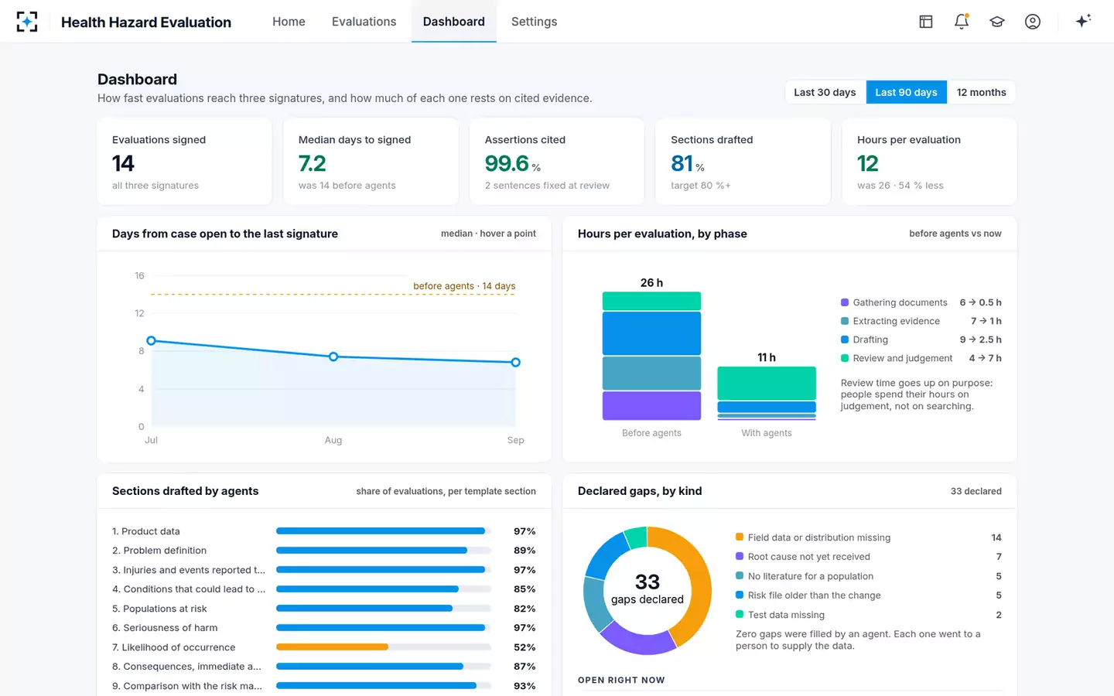Click the Test data missing legend entry
The height and width of the screenshot is (696, 1114).
868,615
